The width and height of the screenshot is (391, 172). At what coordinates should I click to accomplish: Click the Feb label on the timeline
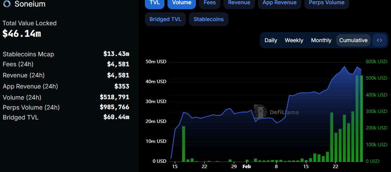(x=246, y=167)
